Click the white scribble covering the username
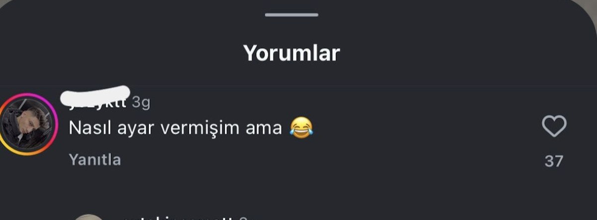Viewport: 597px width, 220px height. (96, 95)
